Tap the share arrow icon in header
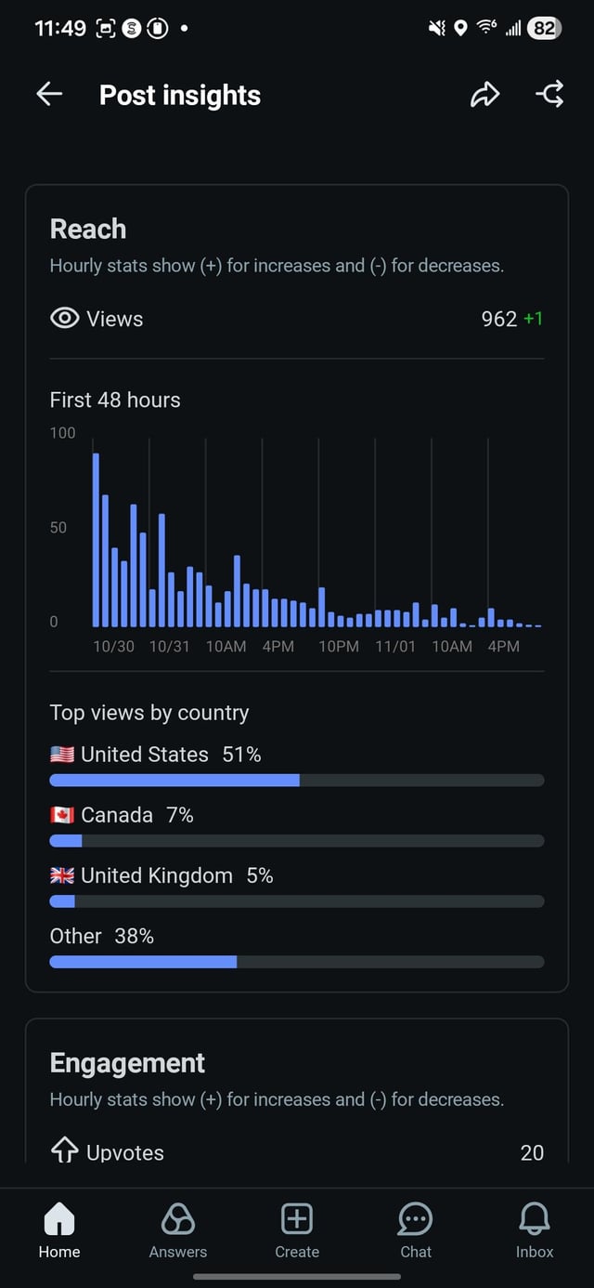The width and height of the screenshot is (594, 1288). [x=484, y=94]
